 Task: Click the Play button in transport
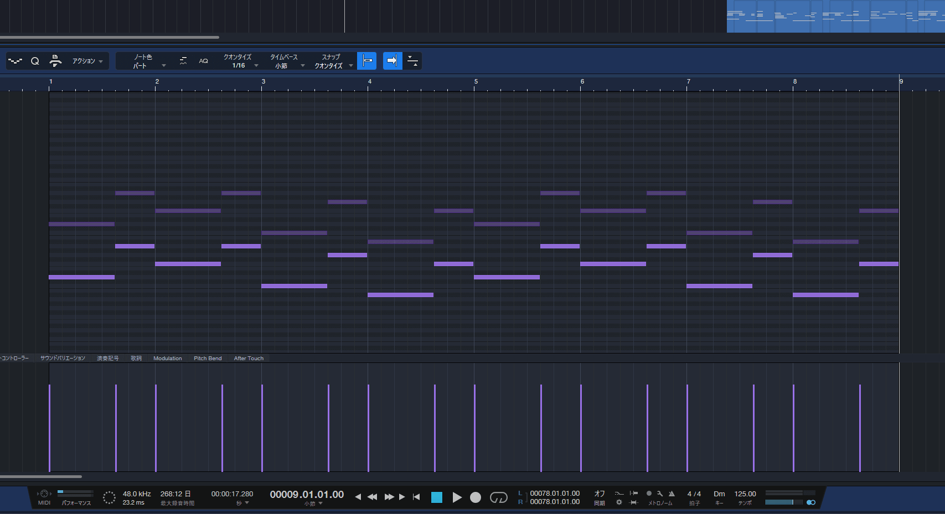(457, 497)
